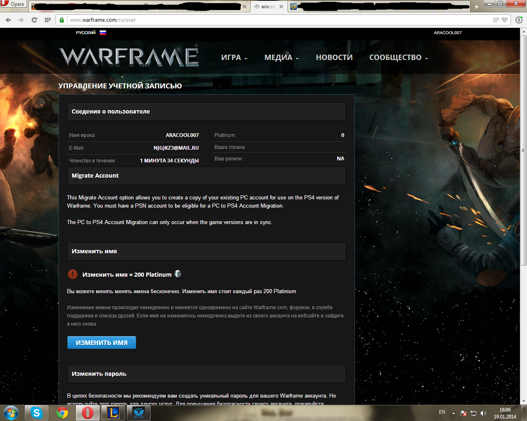Click the EN language indicator in tray
527x421 pixels.
(x=442, y=412)
